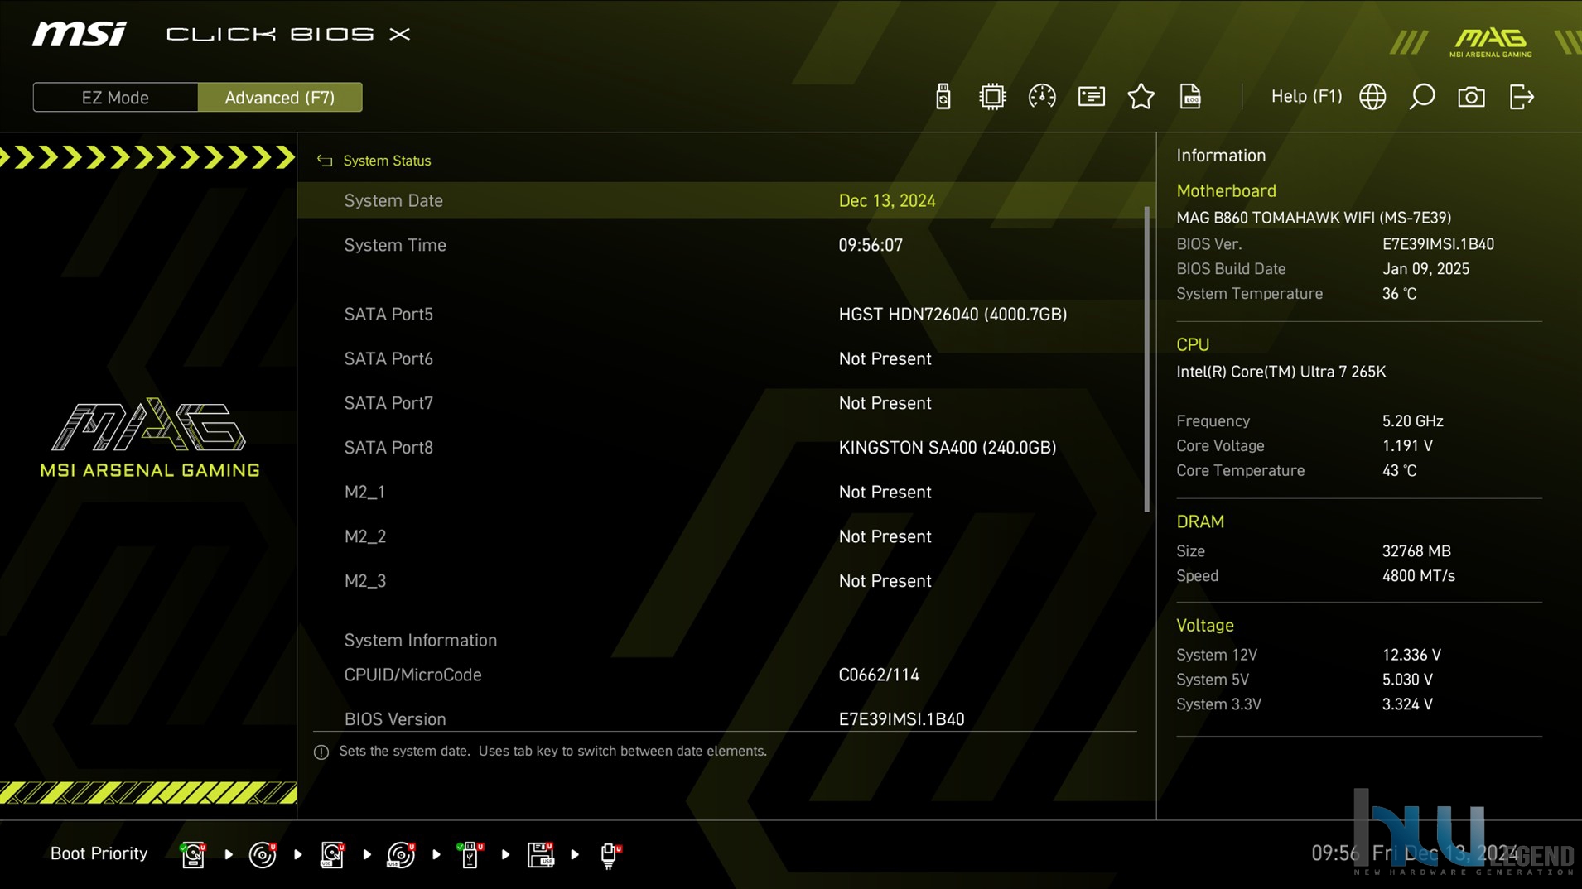The width and height of the screenshot is (1582, 889).
Task: Open the gauge speedometer monitor icon
Action: pos(1041,97)
